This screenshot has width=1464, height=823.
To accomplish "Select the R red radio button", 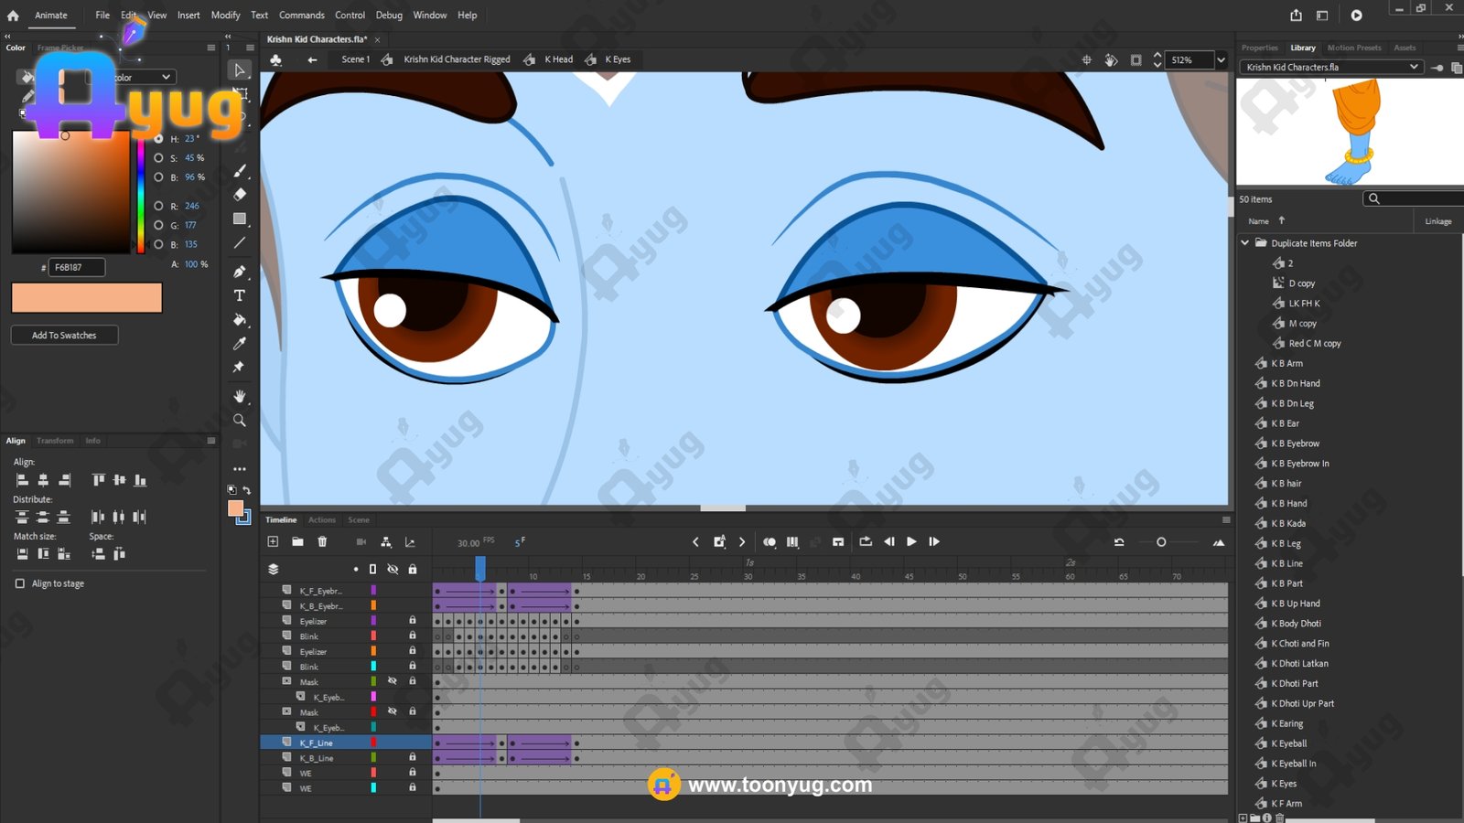I will pos(158,206).
